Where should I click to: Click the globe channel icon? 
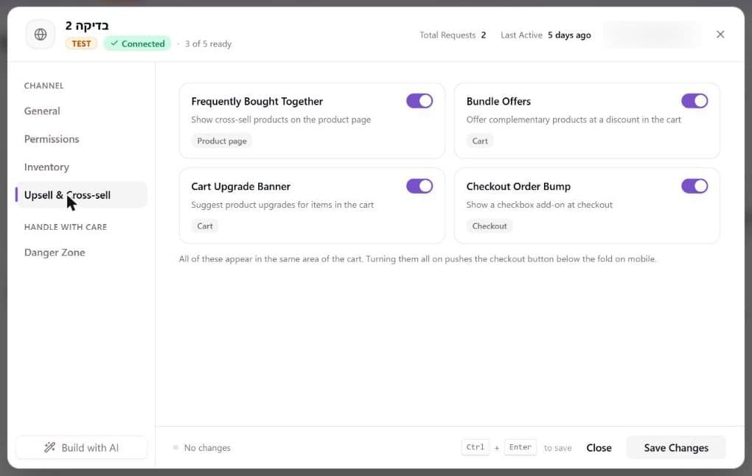click(x=41, y=35)
